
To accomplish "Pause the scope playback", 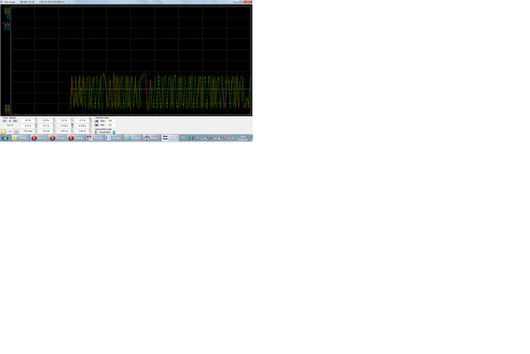I will (x=10, y=132).
